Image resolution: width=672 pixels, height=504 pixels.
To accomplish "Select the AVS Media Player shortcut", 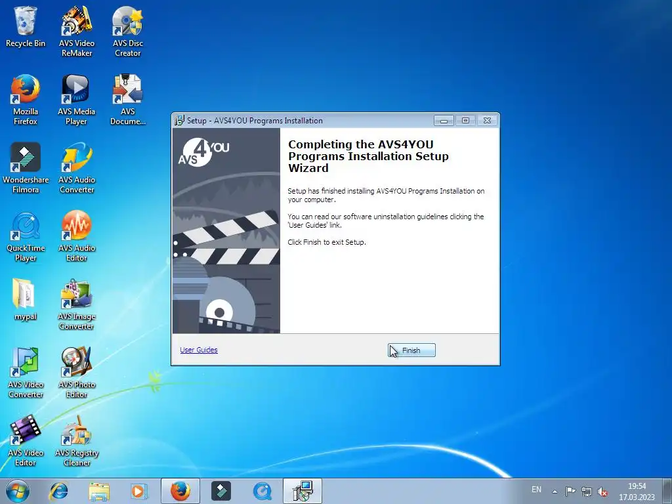I will [x=77, y=100].
